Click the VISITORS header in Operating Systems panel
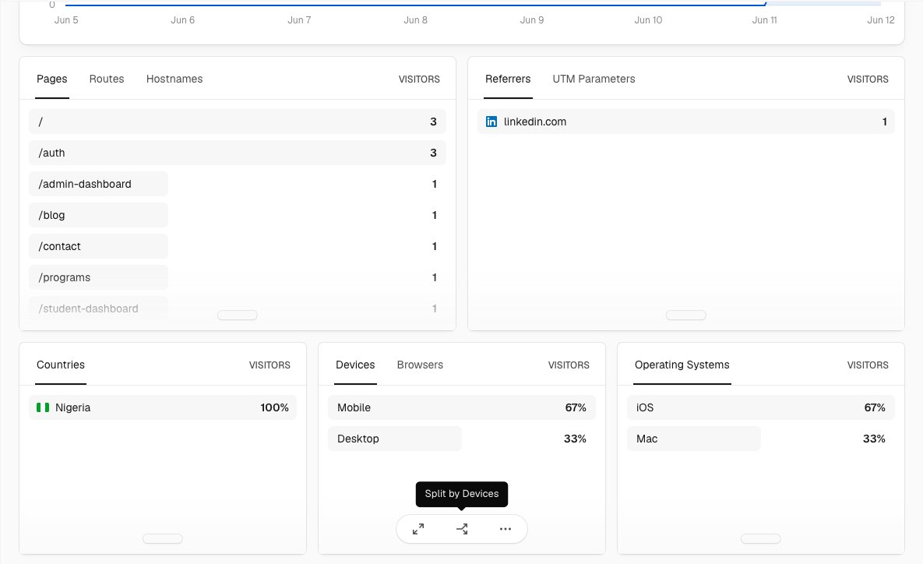923x564 pixels. [868, 365]
